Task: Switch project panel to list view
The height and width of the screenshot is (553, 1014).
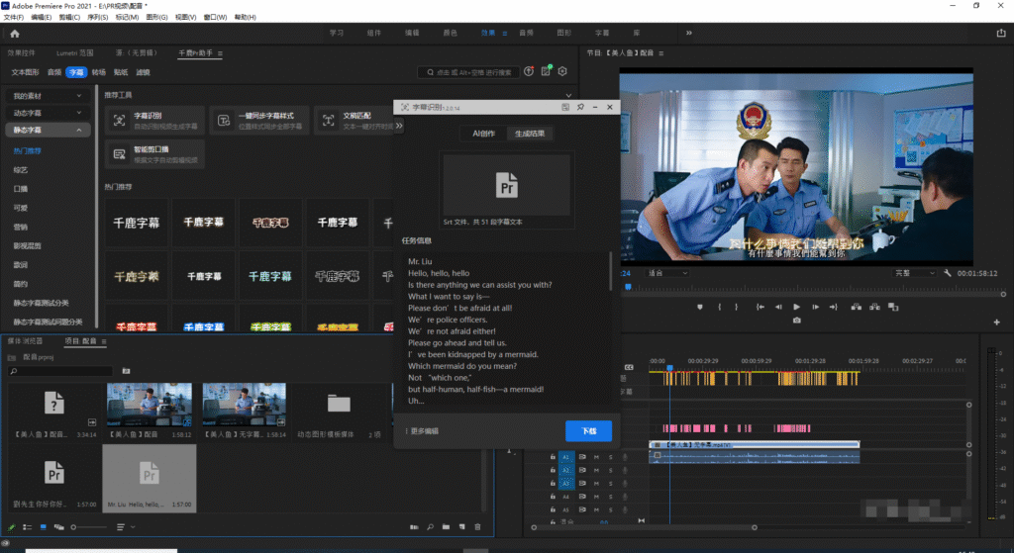Action: point(27,527)
